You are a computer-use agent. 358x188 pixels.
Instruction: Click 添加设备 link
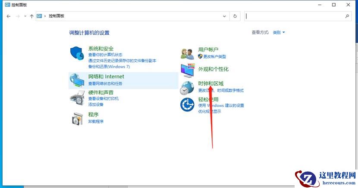pyautogui.click(x=96, y=105)
